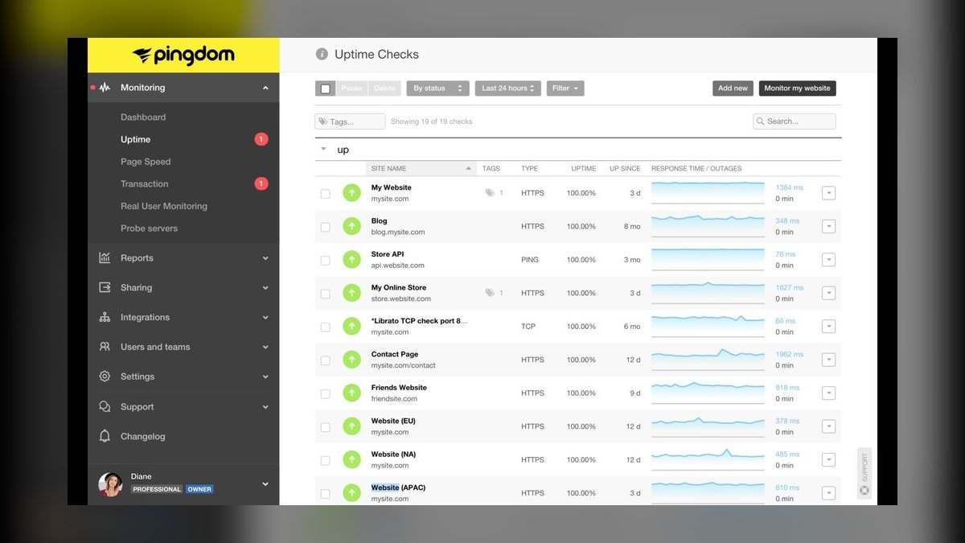Open the Last 24 hours dropdown
The image size is (965, 543).
coord(508,88)
